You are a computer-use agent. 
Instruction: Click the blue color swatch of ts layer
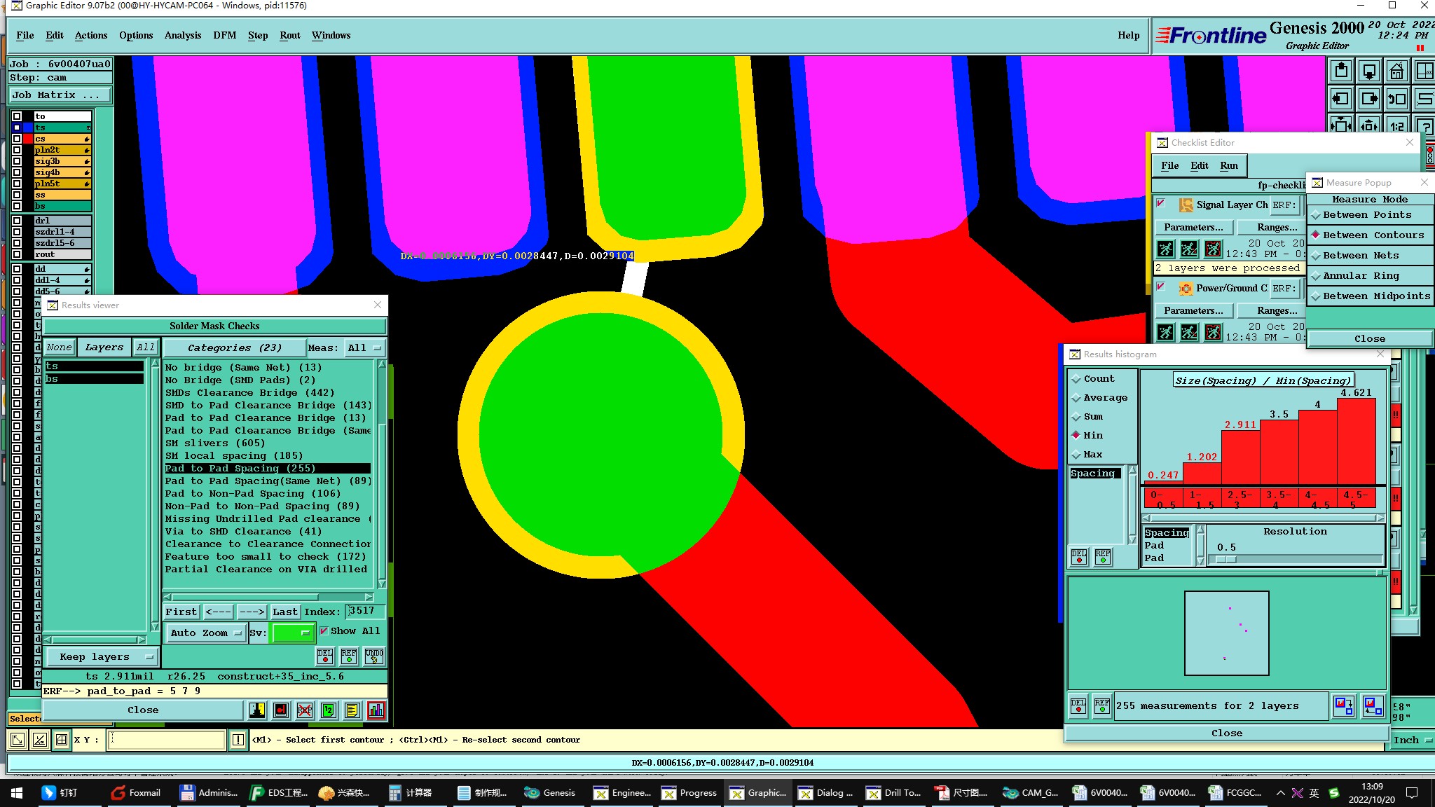(x=28, y=128)
